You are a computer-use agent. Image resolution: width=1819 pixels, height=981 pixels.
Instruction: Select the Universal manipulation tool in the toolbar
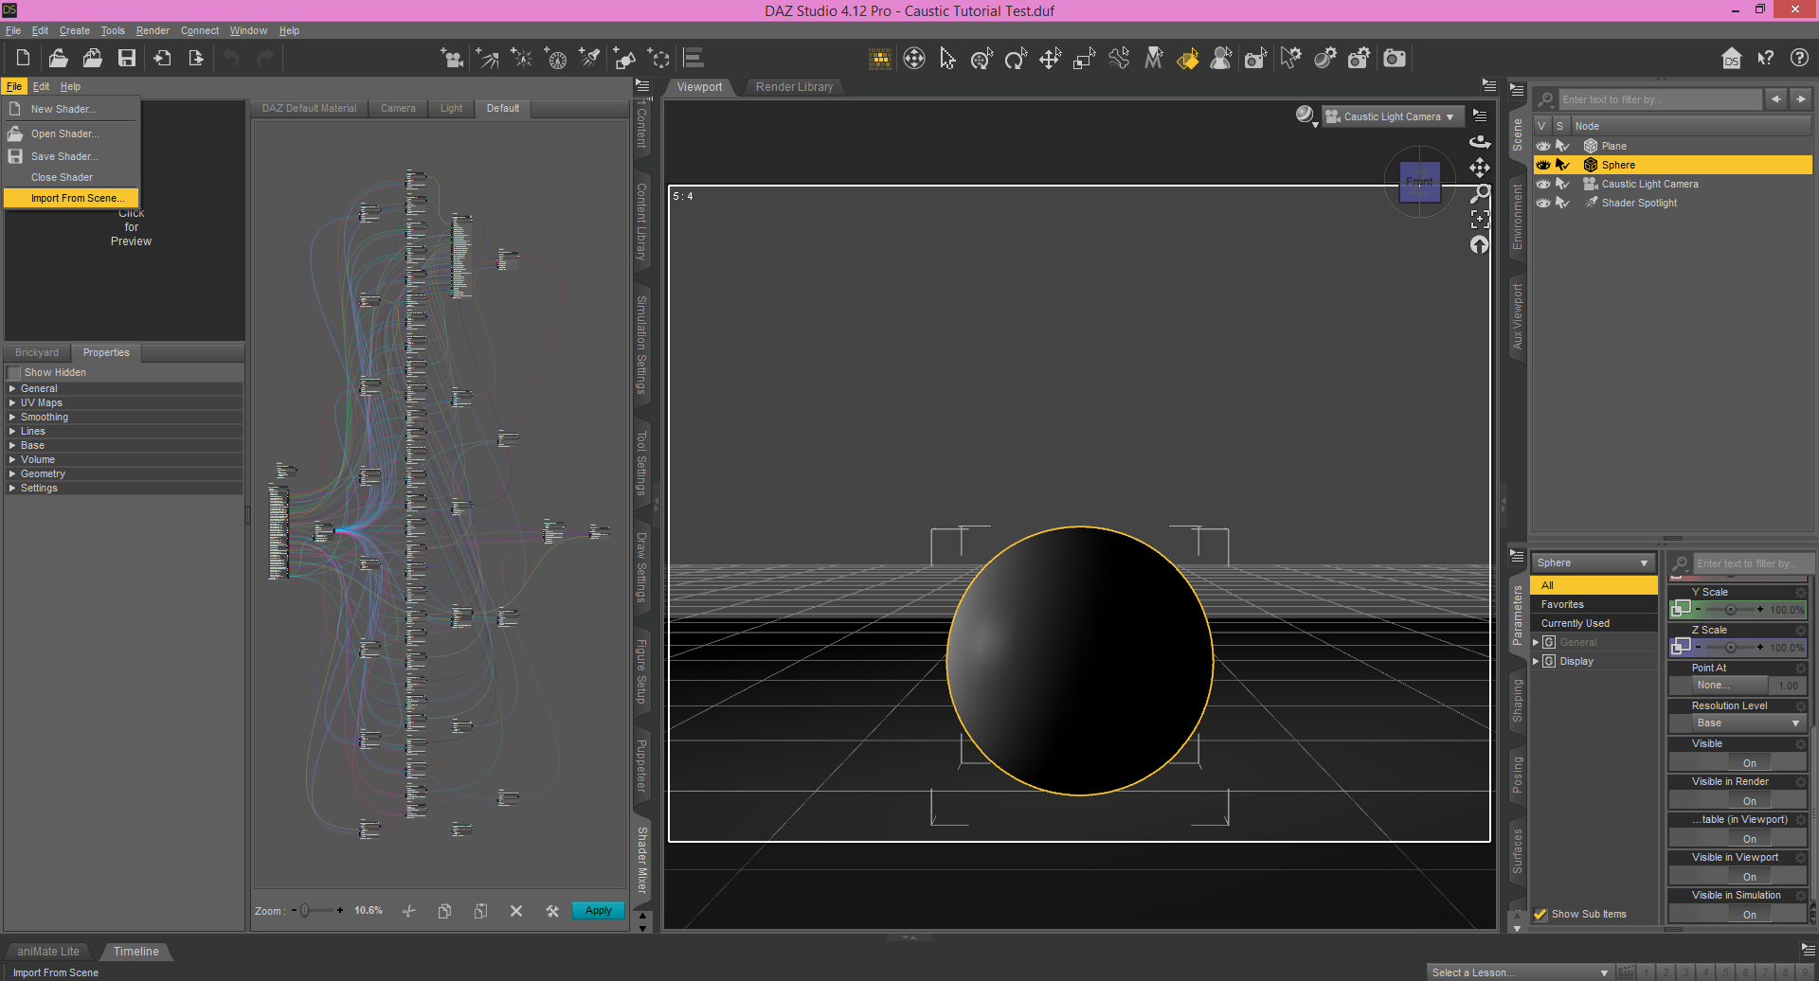tap(982, 58)
